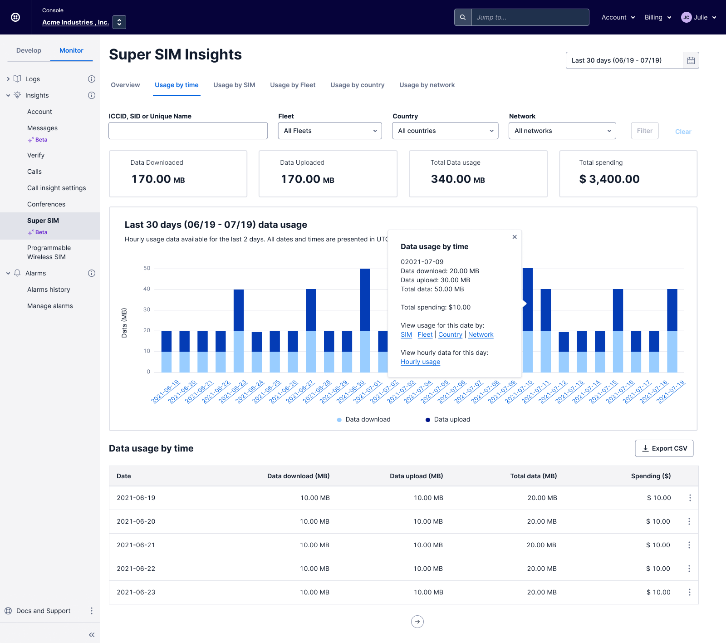The width and height of the screenshot is (726, 643).
Task: Follow the Hourly usage link
Action: click(420, 362)
